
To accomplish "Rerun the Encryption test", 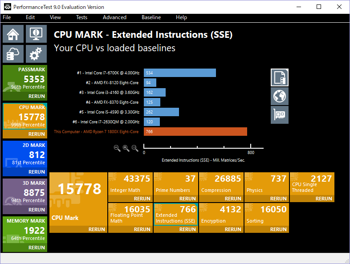I will [221, 229].
